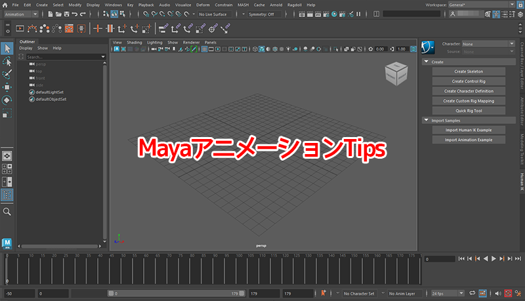
Task: Choose the Paint Selection tool
Action: click(x=7, y=74)
